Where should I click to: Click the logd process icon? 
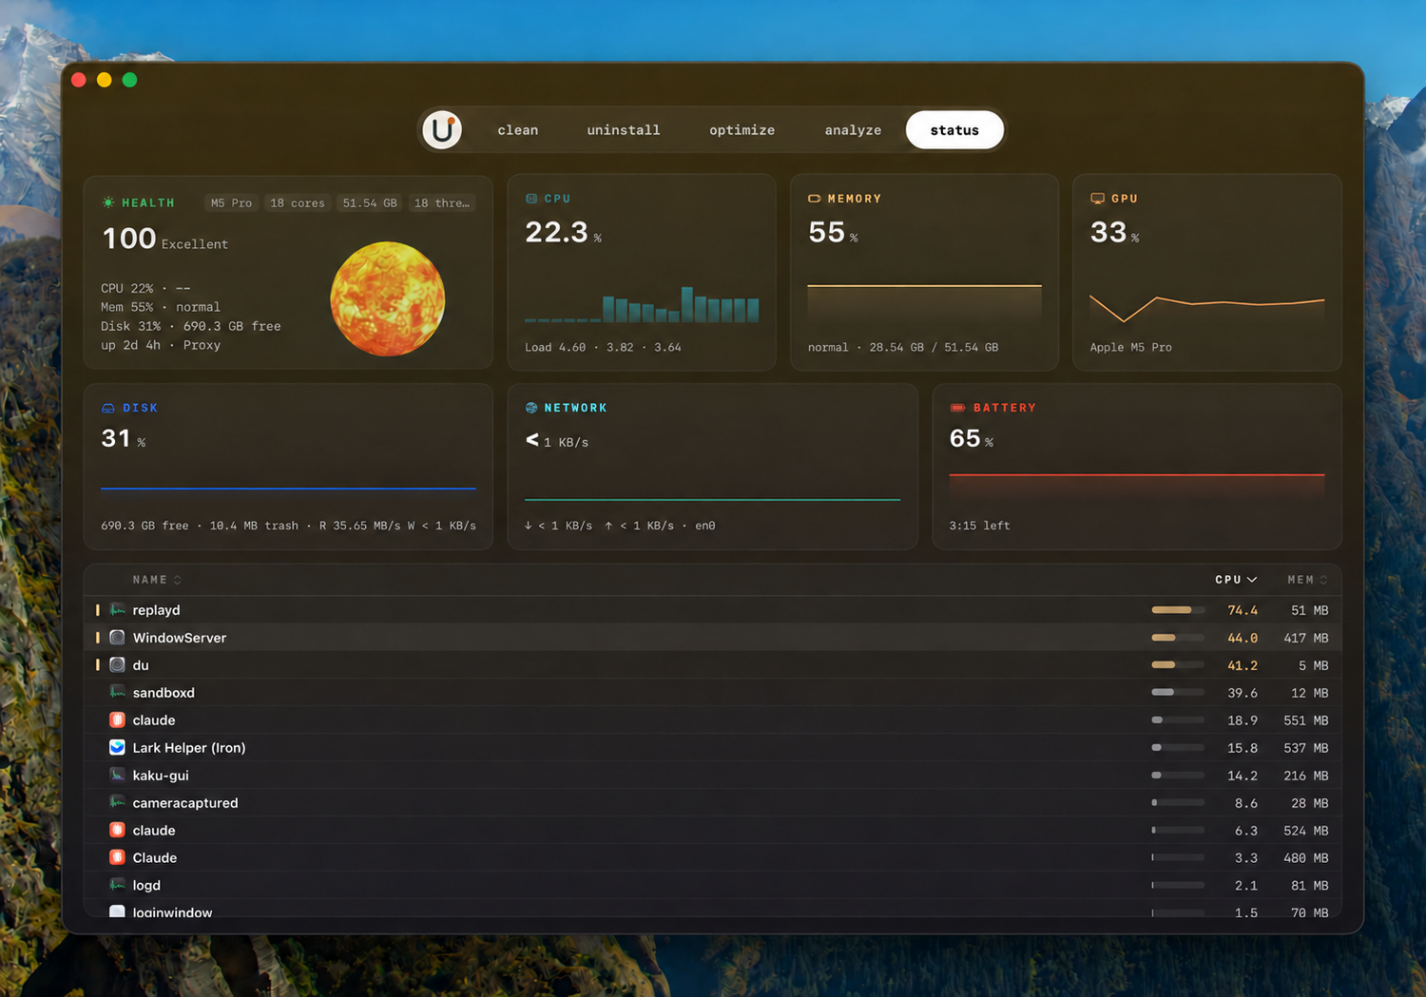pyautogui.click(x=117, y=885)
